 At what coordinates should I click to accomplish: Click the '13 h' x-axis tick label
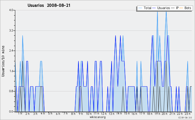pos(111,114)
